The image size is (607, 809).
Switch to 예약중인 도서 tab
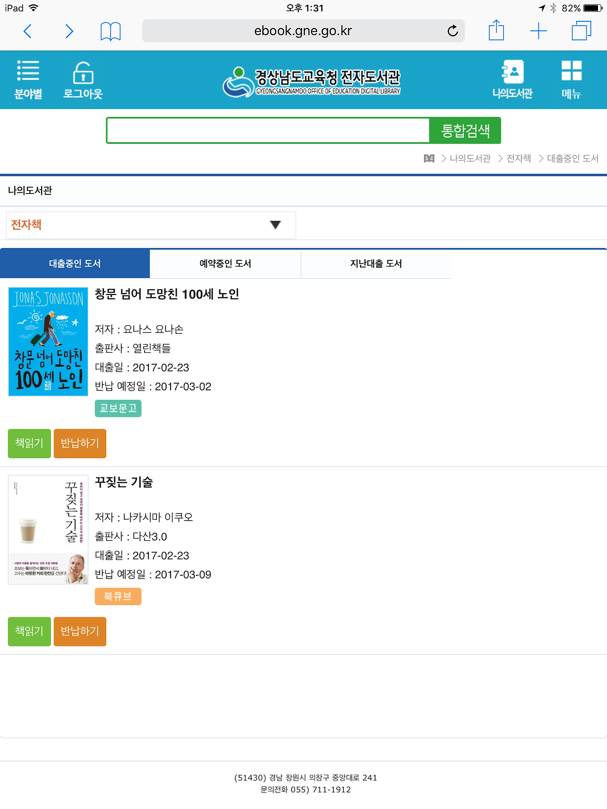[225, 264]
